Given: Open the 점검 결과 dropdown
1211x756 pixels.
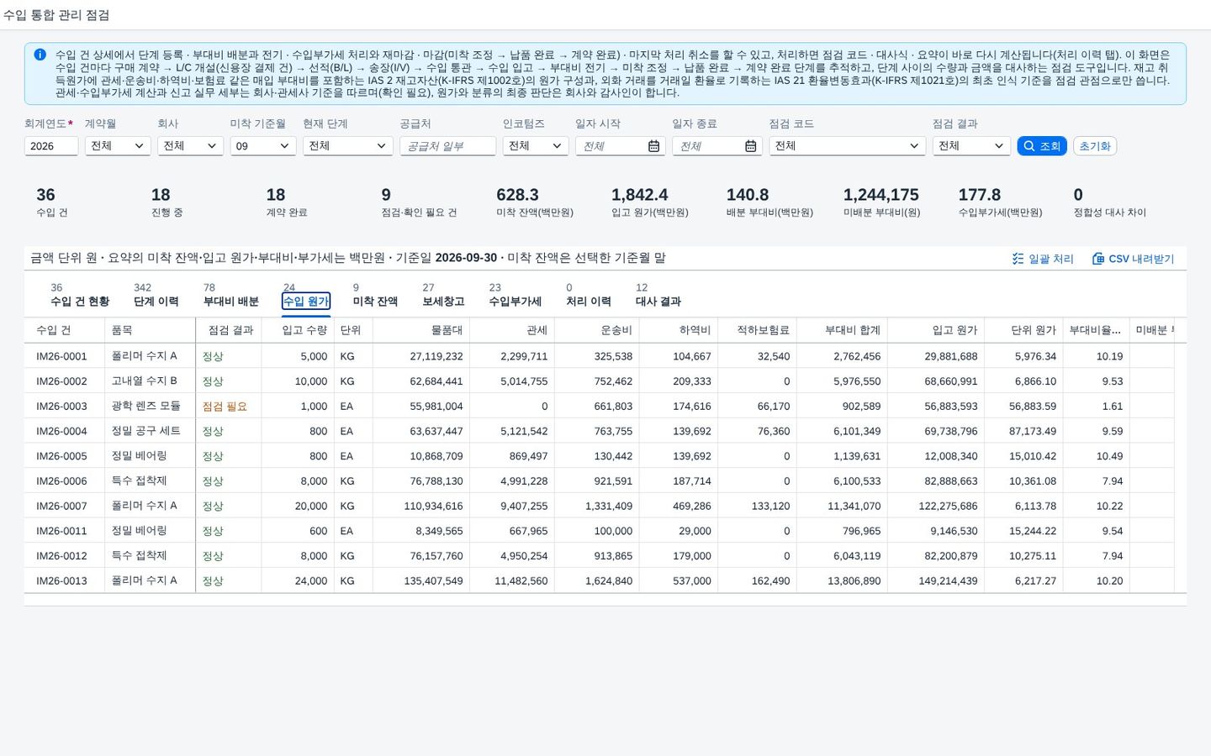Looking at the screenshot, I should (x=971, y=146).
